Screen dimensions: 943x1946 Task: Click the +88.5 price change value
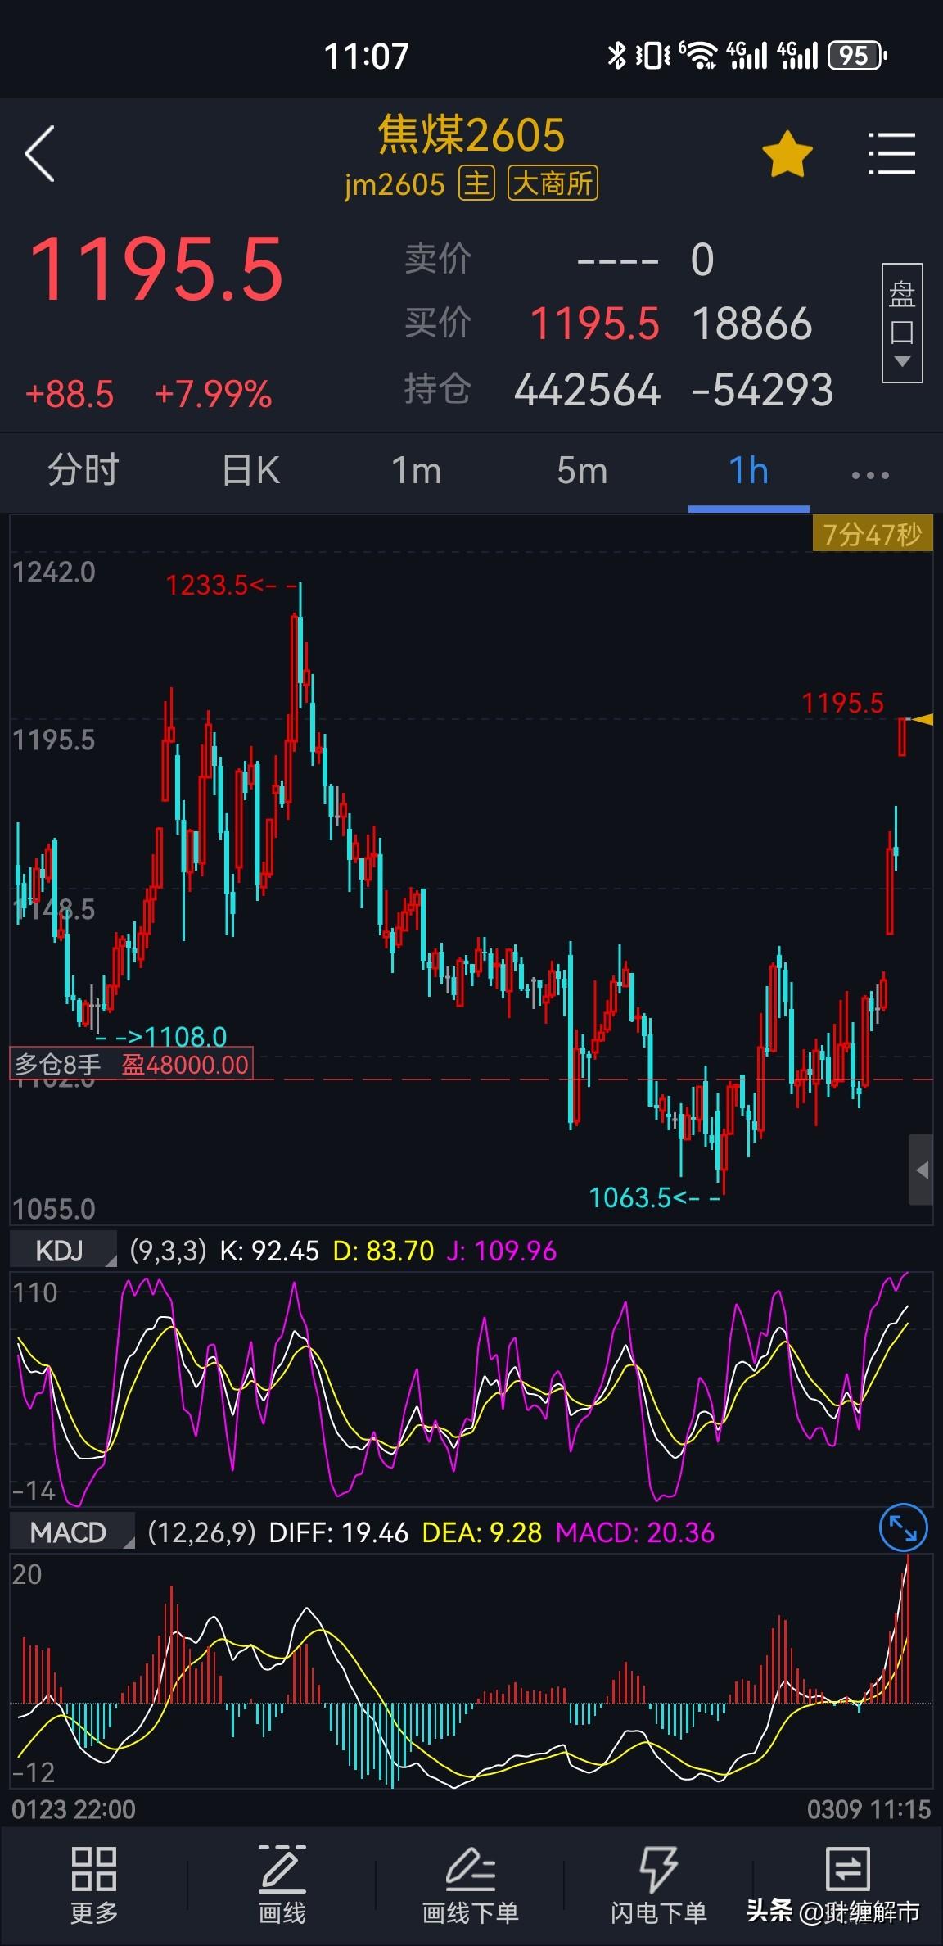click(x=70, y=395)
